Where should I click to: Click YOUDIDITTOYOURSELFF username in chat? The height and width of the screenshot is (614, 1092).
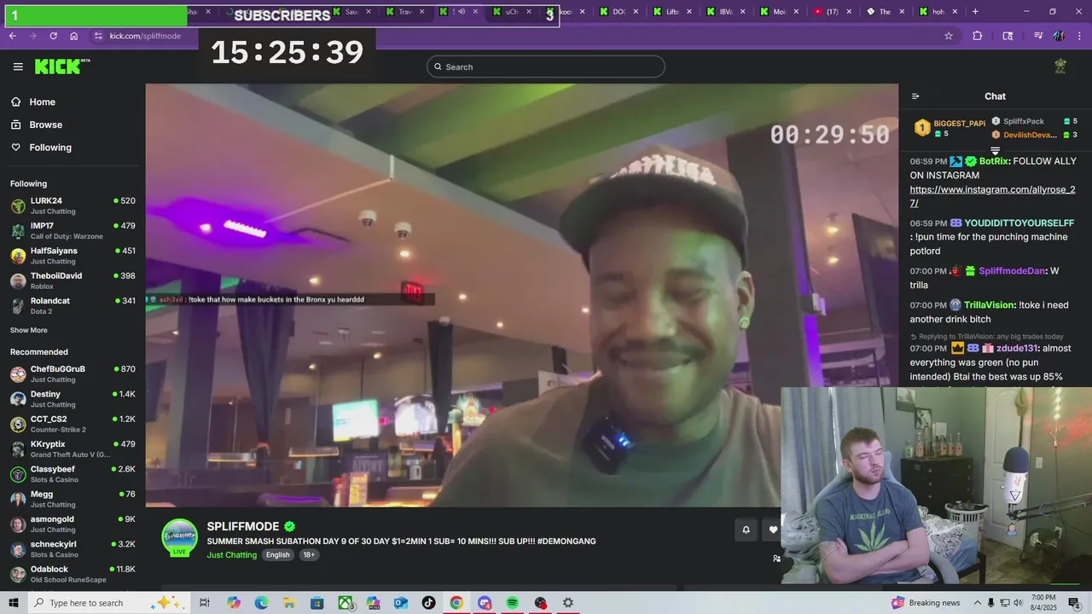click(1018, 223)
